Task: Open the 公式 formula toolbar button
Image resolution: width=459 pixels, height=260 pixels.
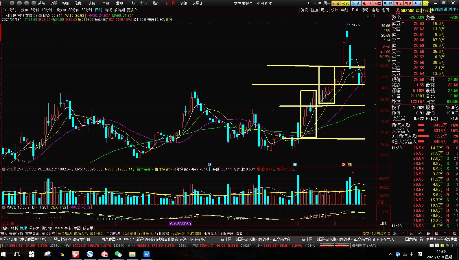Action: pos(345,3)
